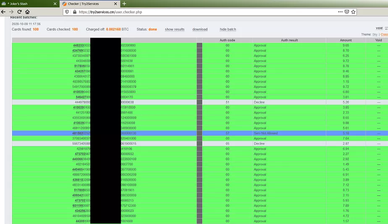The height and width of the screenshot is (224, 388).
Task: Reload the current page
Action: (x=19, y=12)
